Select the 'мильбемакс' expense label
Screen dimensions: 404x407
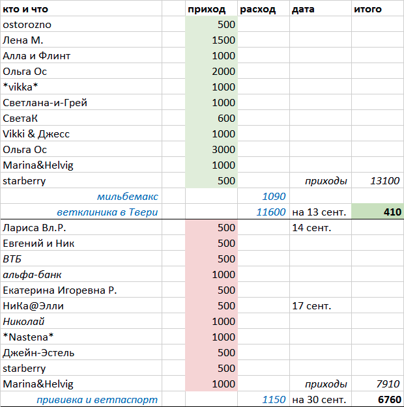tap(127, 197)
